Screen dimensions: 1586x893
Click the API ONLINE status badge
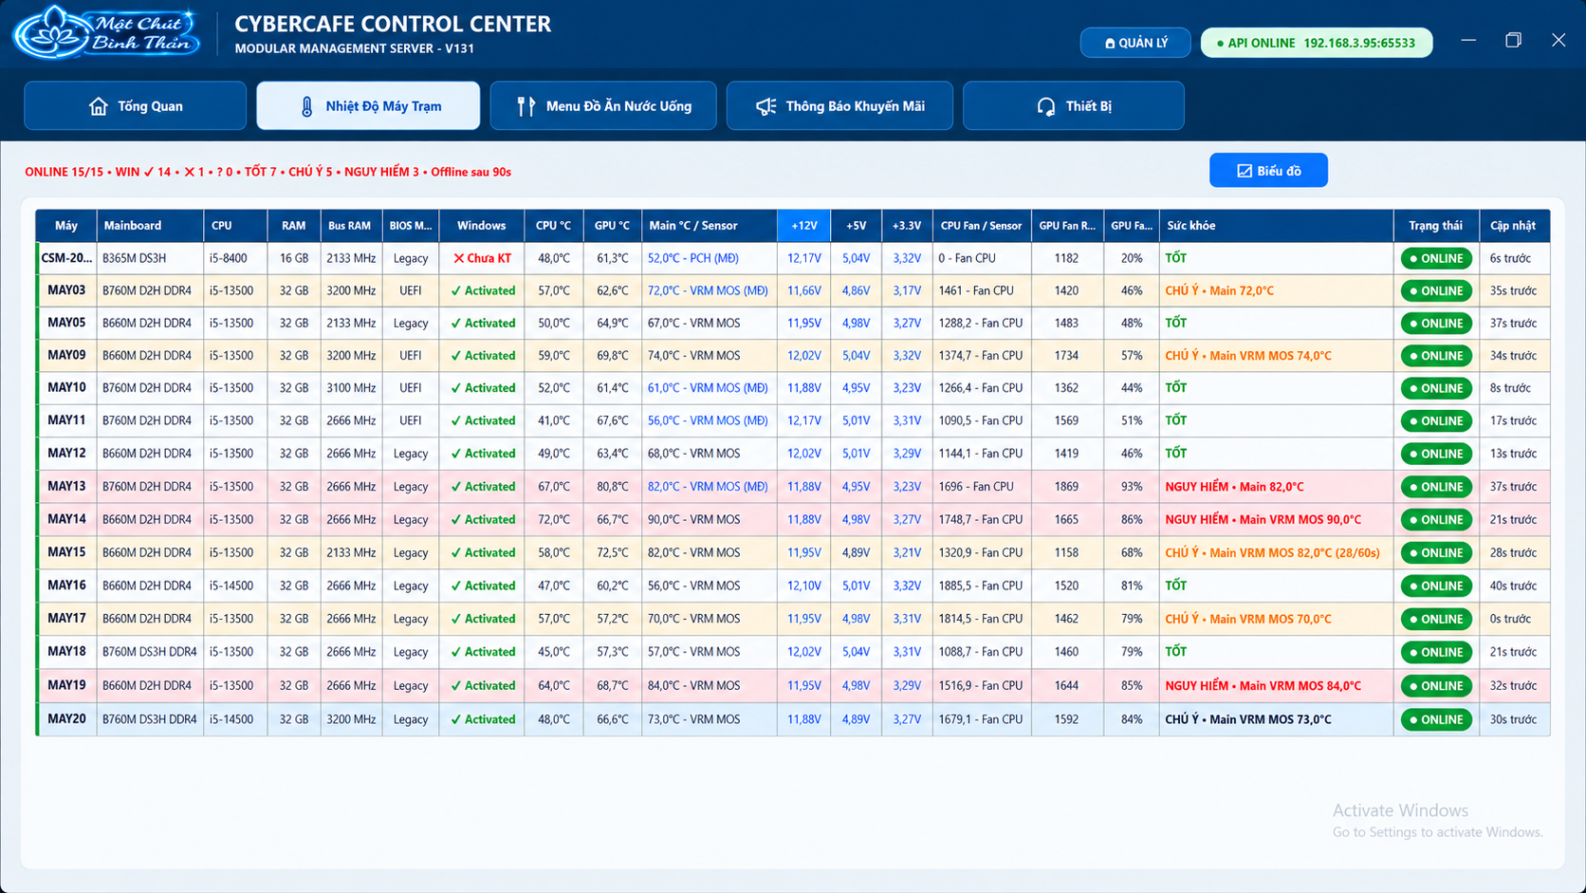1317,43
